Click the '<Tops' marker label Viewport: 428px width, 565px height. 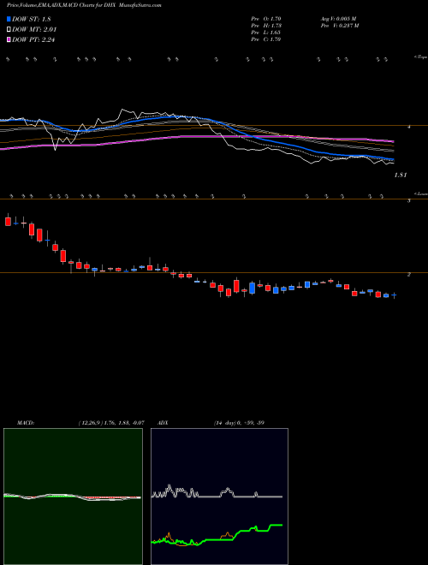point(421,57)
